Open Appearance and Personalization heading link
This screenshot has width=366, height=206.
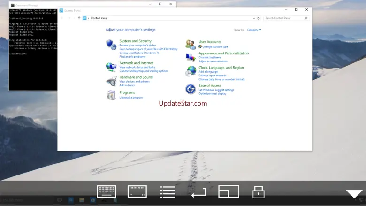224,53
